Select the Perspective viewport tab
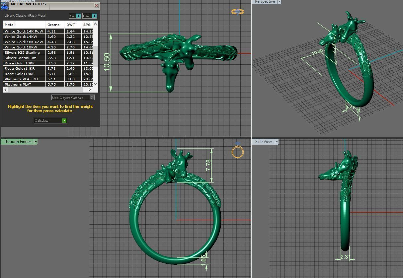Screen dimensions: 403x278 pos(265,2)
